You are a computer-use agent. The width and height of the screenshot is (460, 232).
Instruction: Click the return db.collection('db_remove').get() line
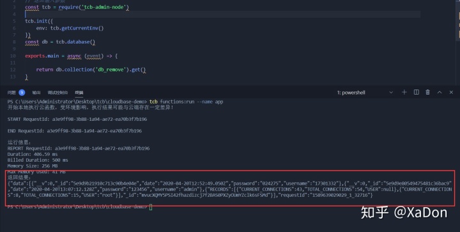tap(91, 70)
